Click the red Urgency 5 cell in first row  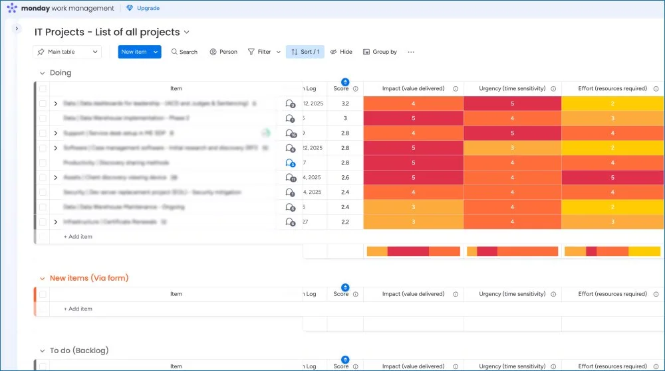click(x=512, y=104)
